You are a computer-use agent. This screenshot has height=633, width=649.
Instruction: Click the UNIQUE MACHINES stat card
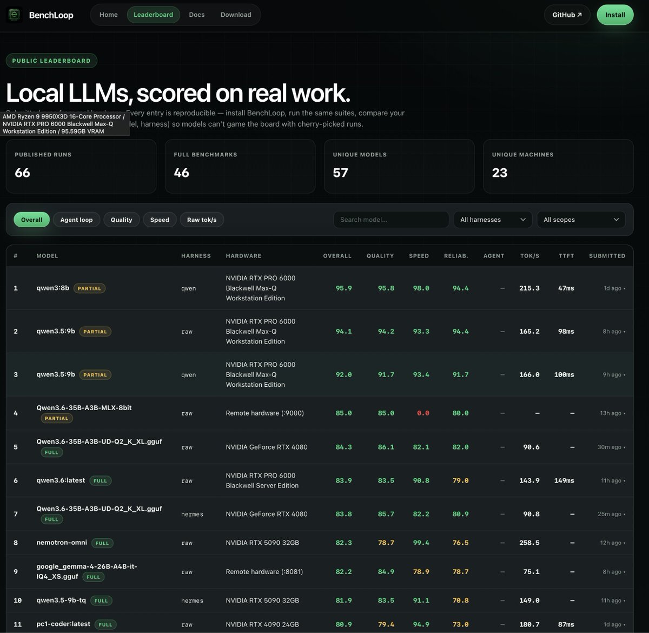tap(558, 166)
